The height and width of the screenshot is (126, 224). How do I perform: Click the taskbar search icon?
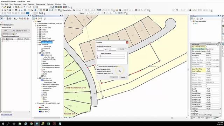[x=8, y=124]
